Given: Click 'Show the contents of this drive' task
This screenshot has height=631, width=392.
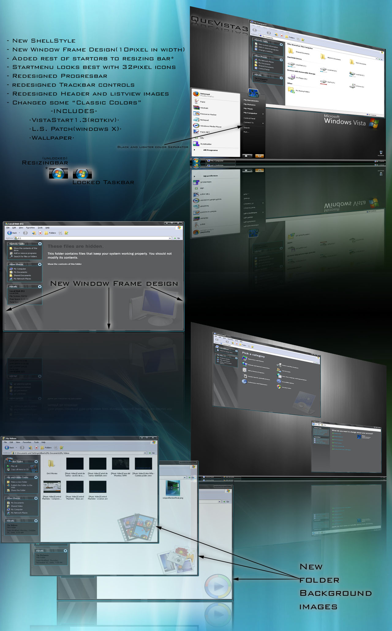Looking at the screenshot, I should 23,249.
